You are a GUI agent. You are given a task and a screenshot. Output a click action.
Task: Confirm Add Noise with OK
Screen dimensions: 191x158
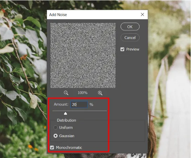[130, 27]
